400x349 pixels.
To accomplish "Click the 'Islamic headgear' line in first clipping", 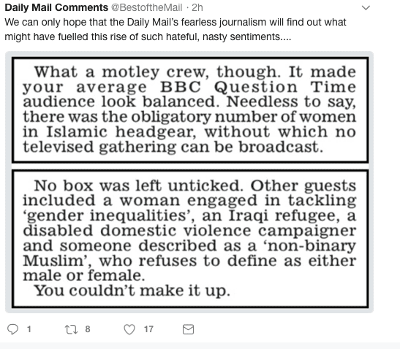I will [189, 132].
